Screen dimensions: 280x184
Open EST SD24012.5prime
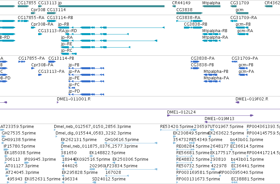94,182
